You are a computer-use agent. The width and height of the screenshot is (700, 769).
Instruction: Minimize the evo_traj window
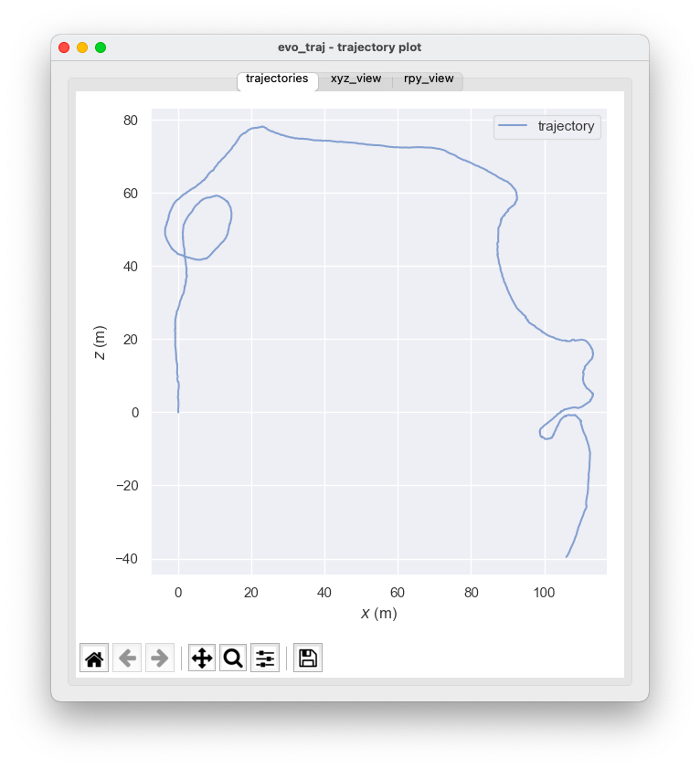82,47
